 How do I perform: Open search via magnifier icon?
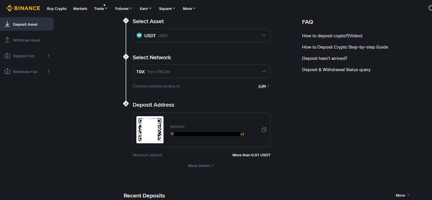[430, 8]
